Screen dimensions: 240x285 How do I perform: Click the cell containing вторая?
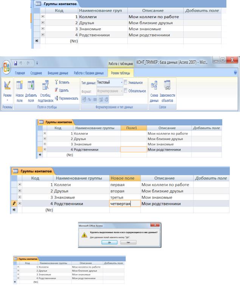coord(125,191)
